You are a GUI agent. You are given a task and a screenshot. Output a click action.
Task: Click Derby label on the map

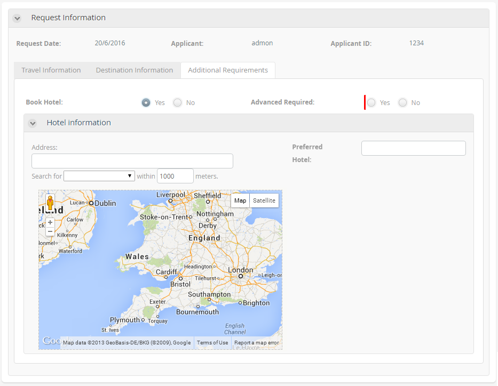[x=208, y=226]
